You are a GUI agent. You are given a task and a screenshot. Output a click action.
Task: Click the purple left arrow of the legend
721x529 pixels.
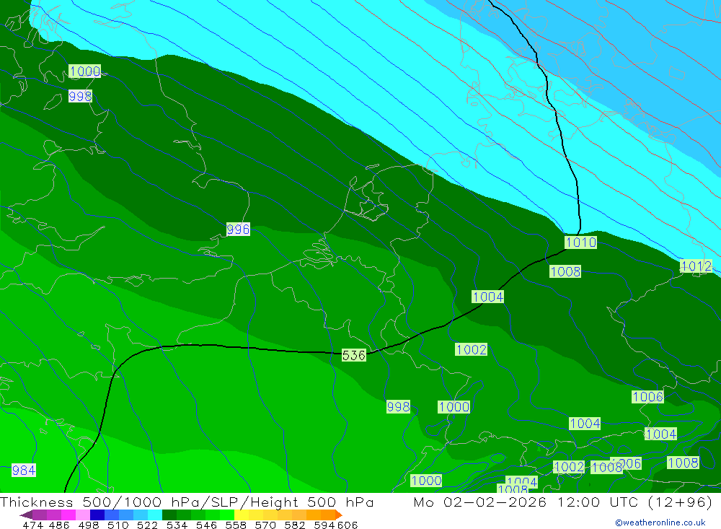click(26, 515)
